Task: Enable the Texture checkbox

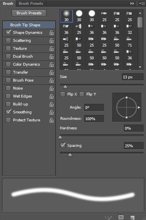Action: (8, 49)
